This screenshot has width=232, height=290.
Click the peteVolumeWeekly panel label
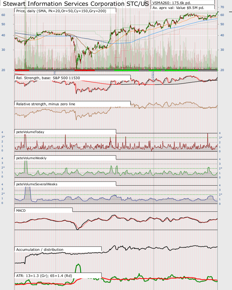[31, 158]
